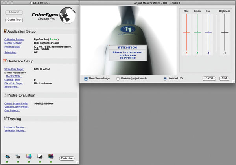This screenshot has width=236, height=165.
Task: Click the dark color-patch monitor icon in bottom toolbar
Action: (x=51, y=156)
